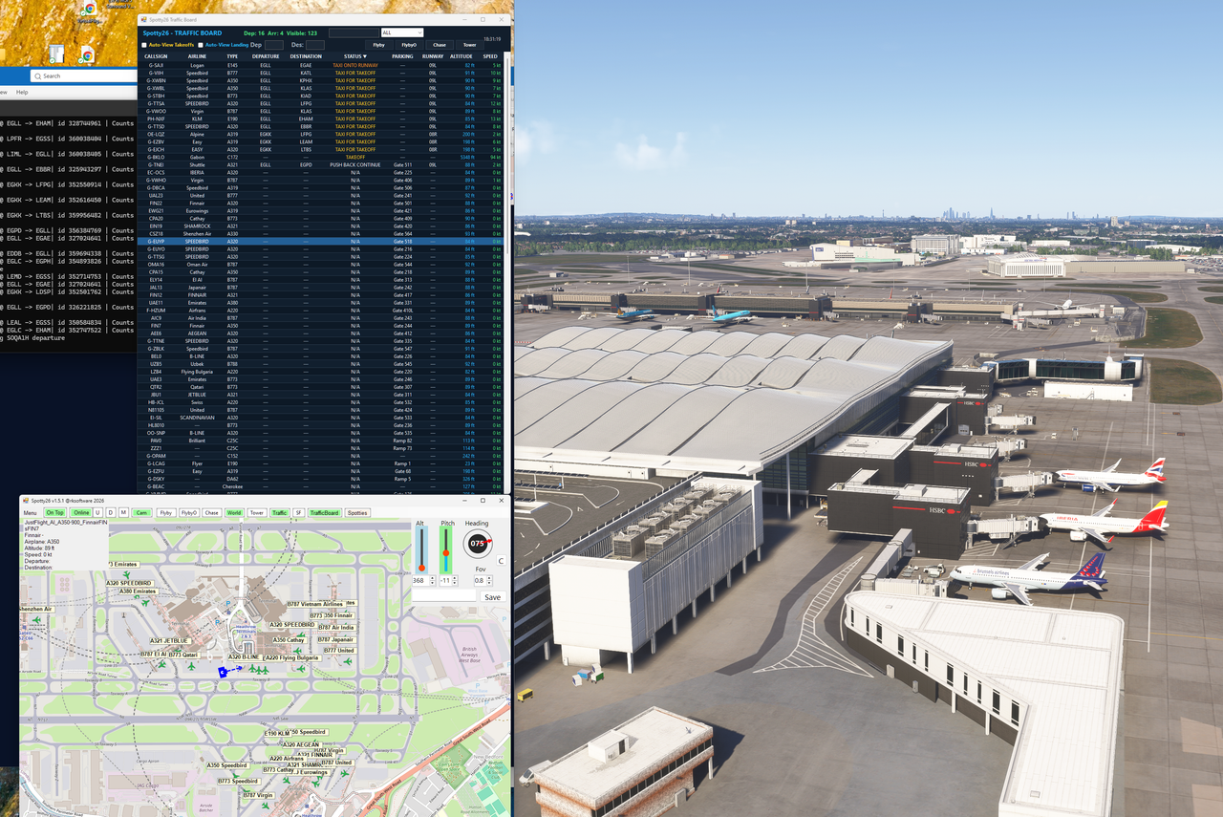Toggle the Traffic button

(280, 513)
